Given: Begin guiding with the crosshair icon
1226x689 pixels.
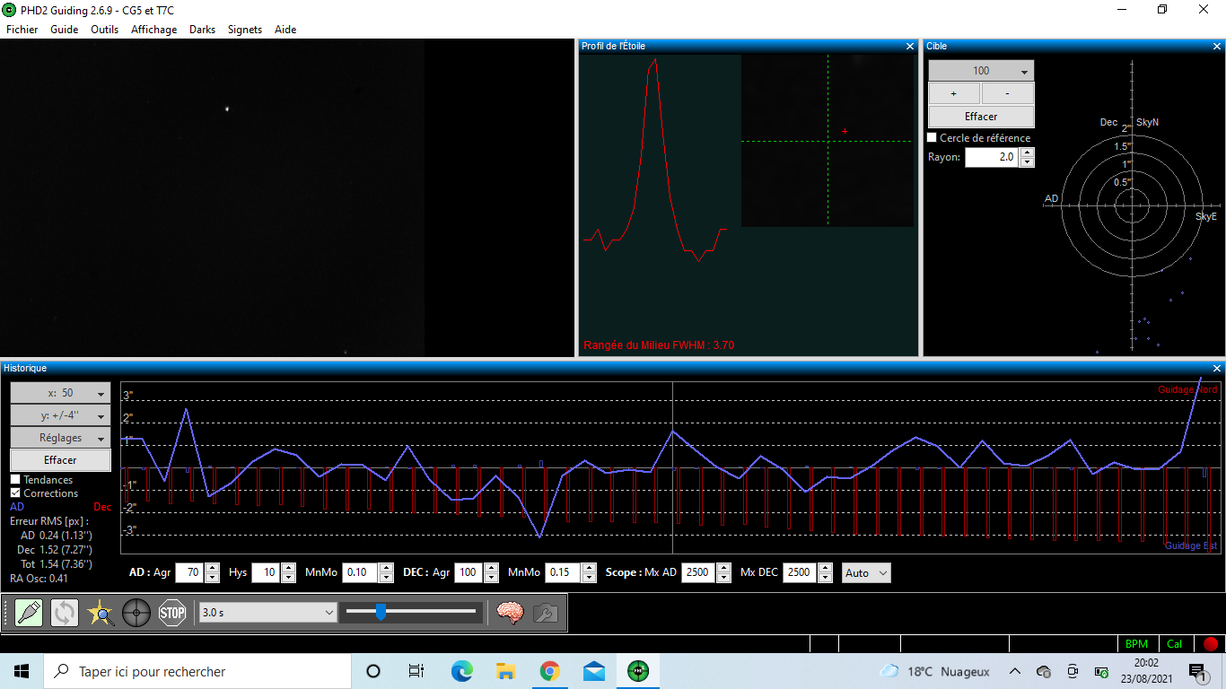Looking at the screenshot, I should [136, 613].
